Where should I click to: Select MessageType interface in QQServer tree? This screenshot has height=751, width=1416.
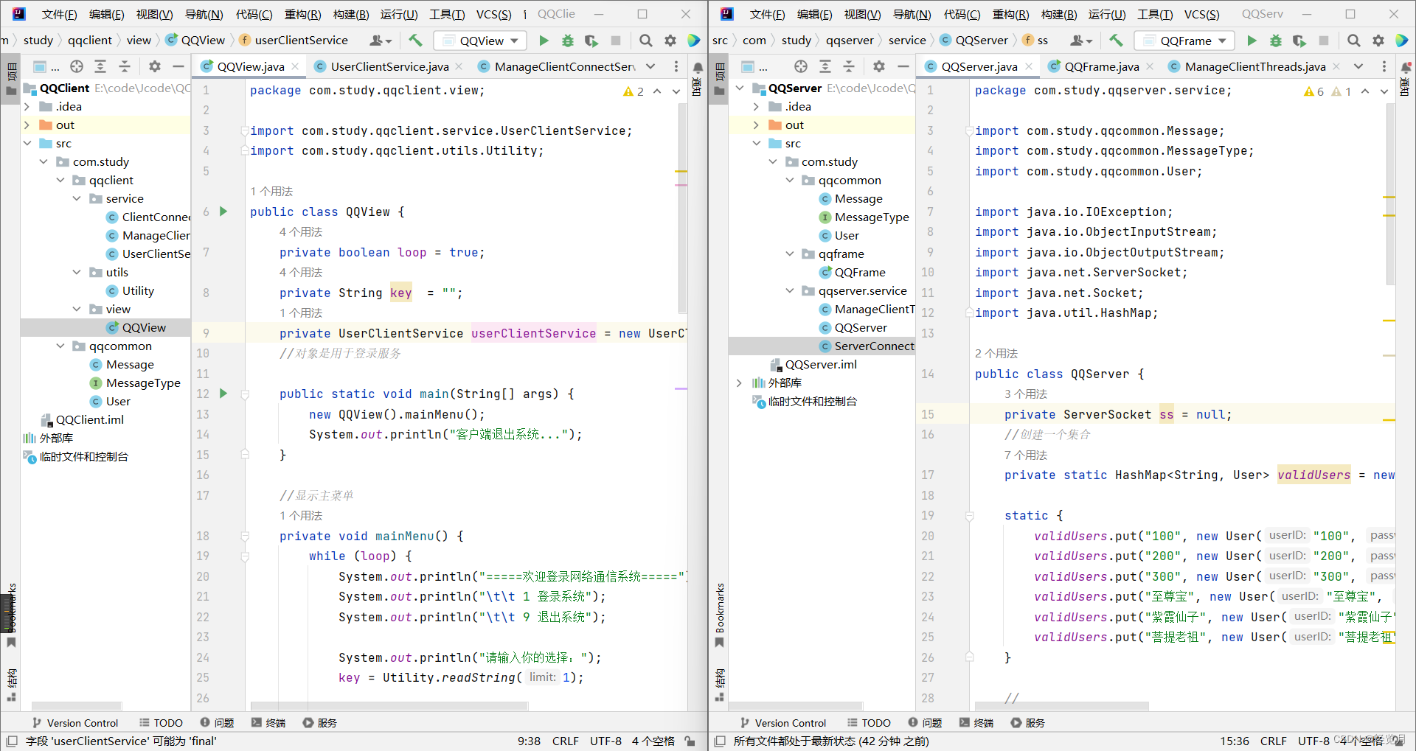[x=872, y=217]
